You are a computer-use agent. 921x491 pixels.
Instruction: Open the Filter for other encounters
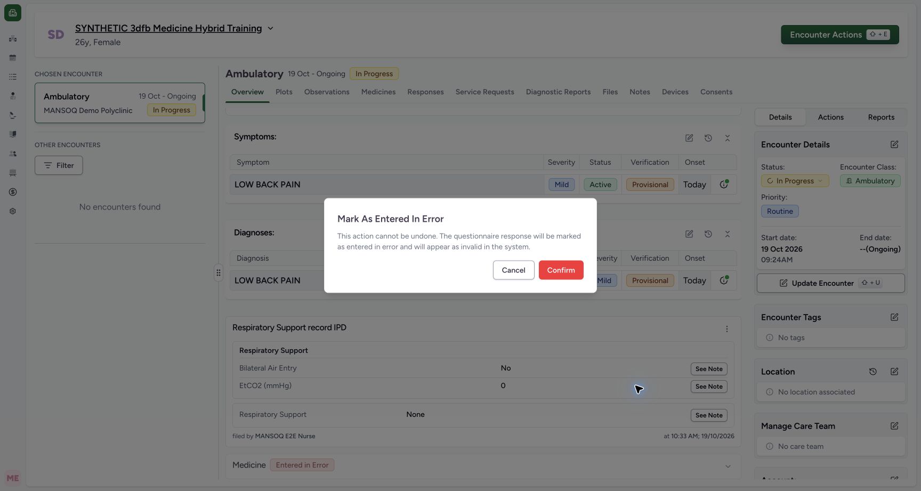(x=59, y=165)
